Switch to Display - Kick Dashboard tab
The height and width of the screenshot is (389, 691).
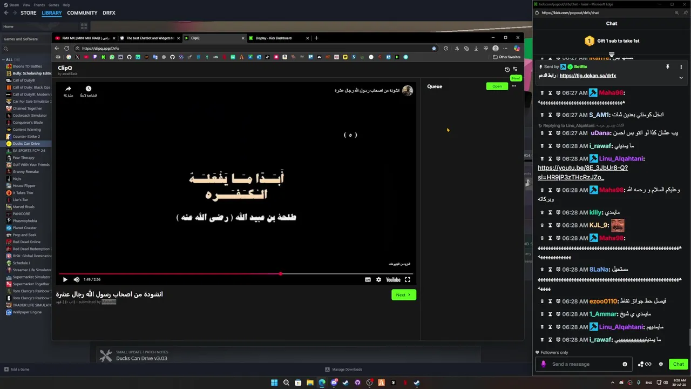click(x=279, y=38)
